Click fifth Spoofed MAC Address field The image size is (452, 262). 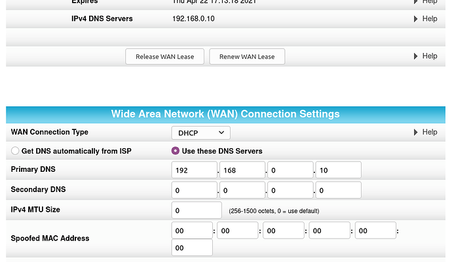pos(375,231)
